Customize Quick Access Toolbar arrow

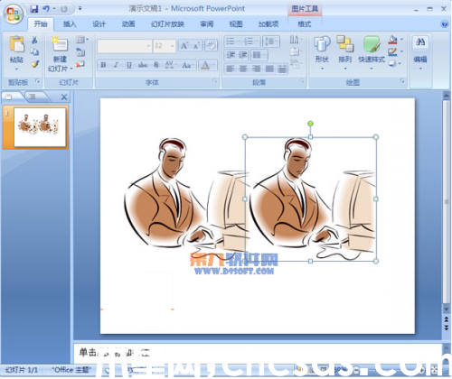coord(80,9)
